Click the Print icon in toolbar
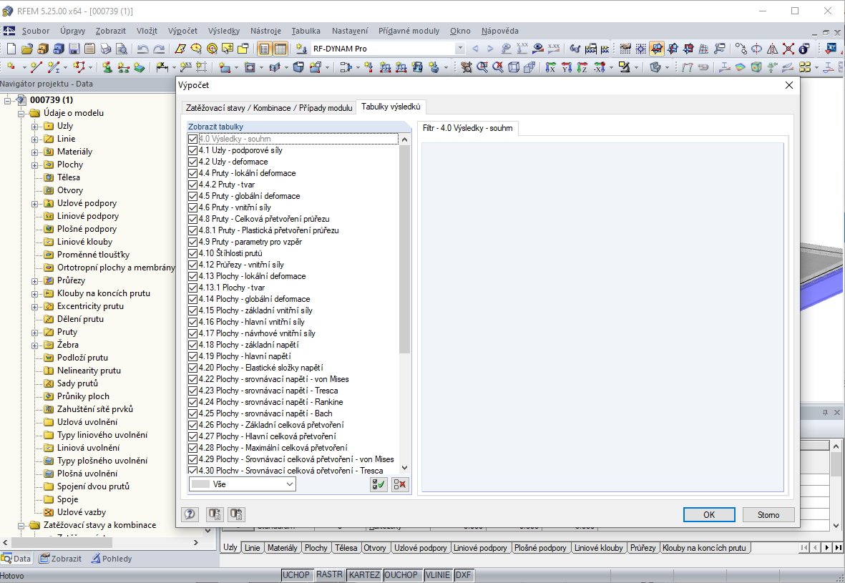The height and width of the screenshot is (583, 845). tap(106, 49)
